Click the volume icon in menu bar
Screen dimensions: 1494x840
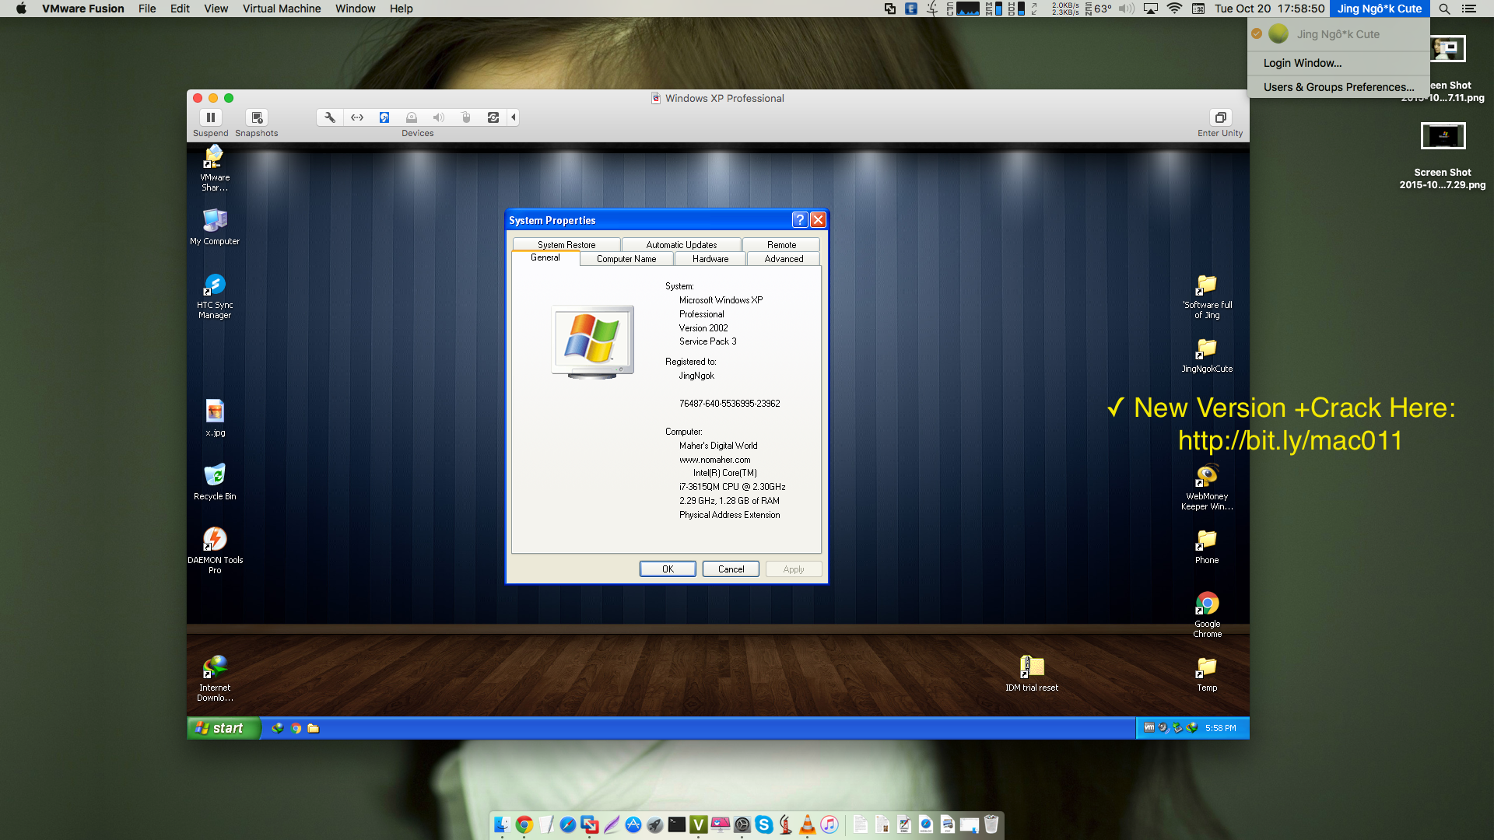click(1126, 9)
